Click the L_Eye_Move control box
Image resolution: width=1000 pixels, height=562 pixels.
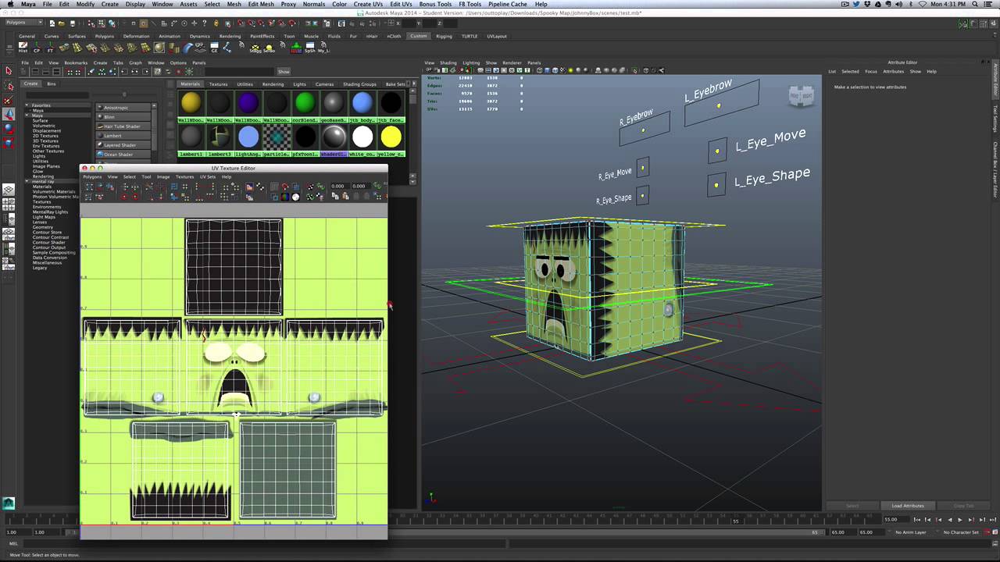(x=716, y=151)
